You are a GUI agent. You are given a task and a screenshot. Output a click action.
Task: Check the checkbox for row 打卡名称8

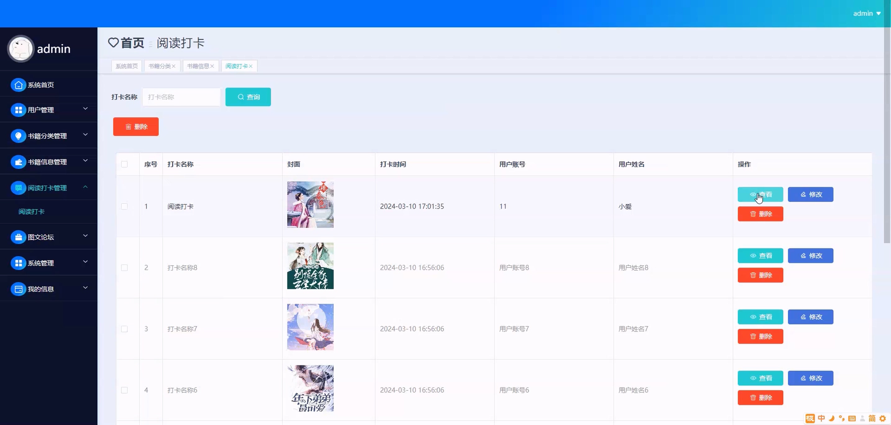pyautogui.click(x=124, y=268)
